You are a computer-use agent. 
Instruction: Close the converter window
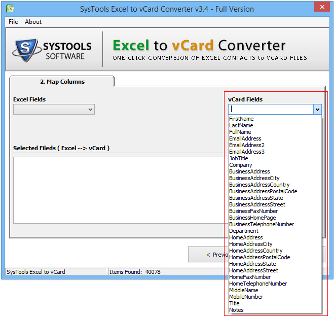point(322,7)
